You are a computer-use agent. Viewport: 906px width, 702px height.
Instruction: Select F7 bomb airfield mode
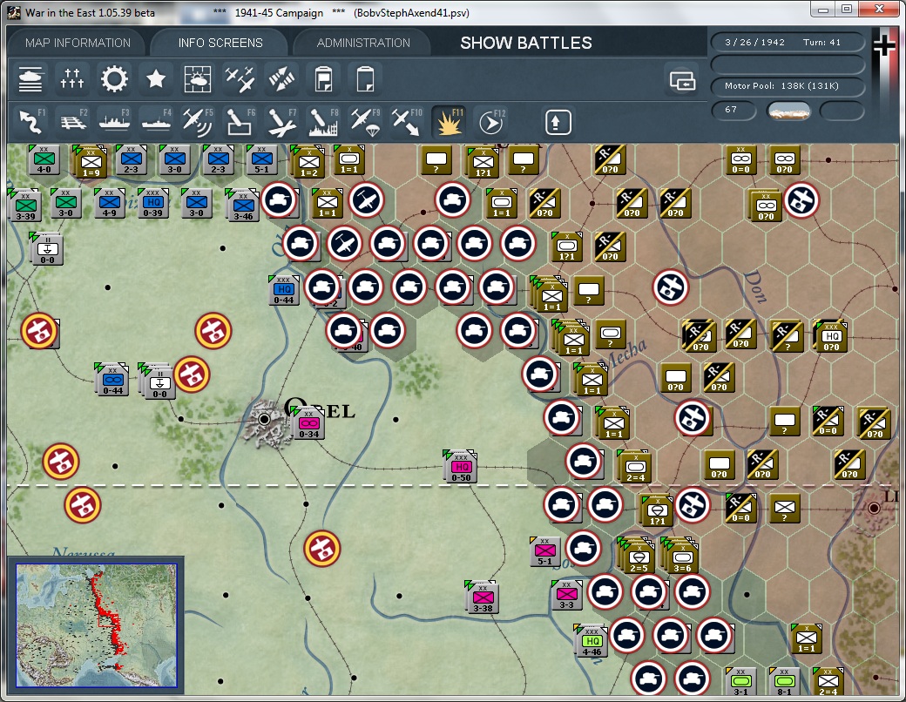(x=281, y=121)
